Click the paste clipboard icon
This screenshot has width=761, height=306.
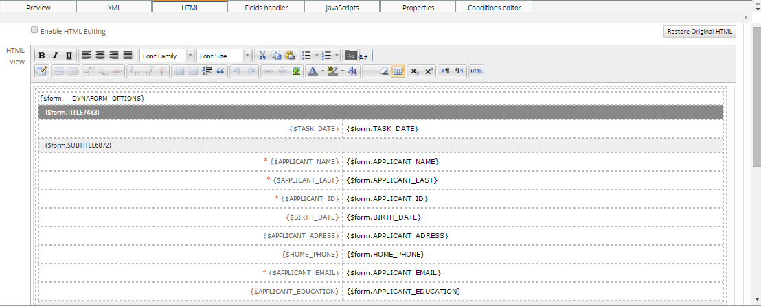(x=290, y=56)
